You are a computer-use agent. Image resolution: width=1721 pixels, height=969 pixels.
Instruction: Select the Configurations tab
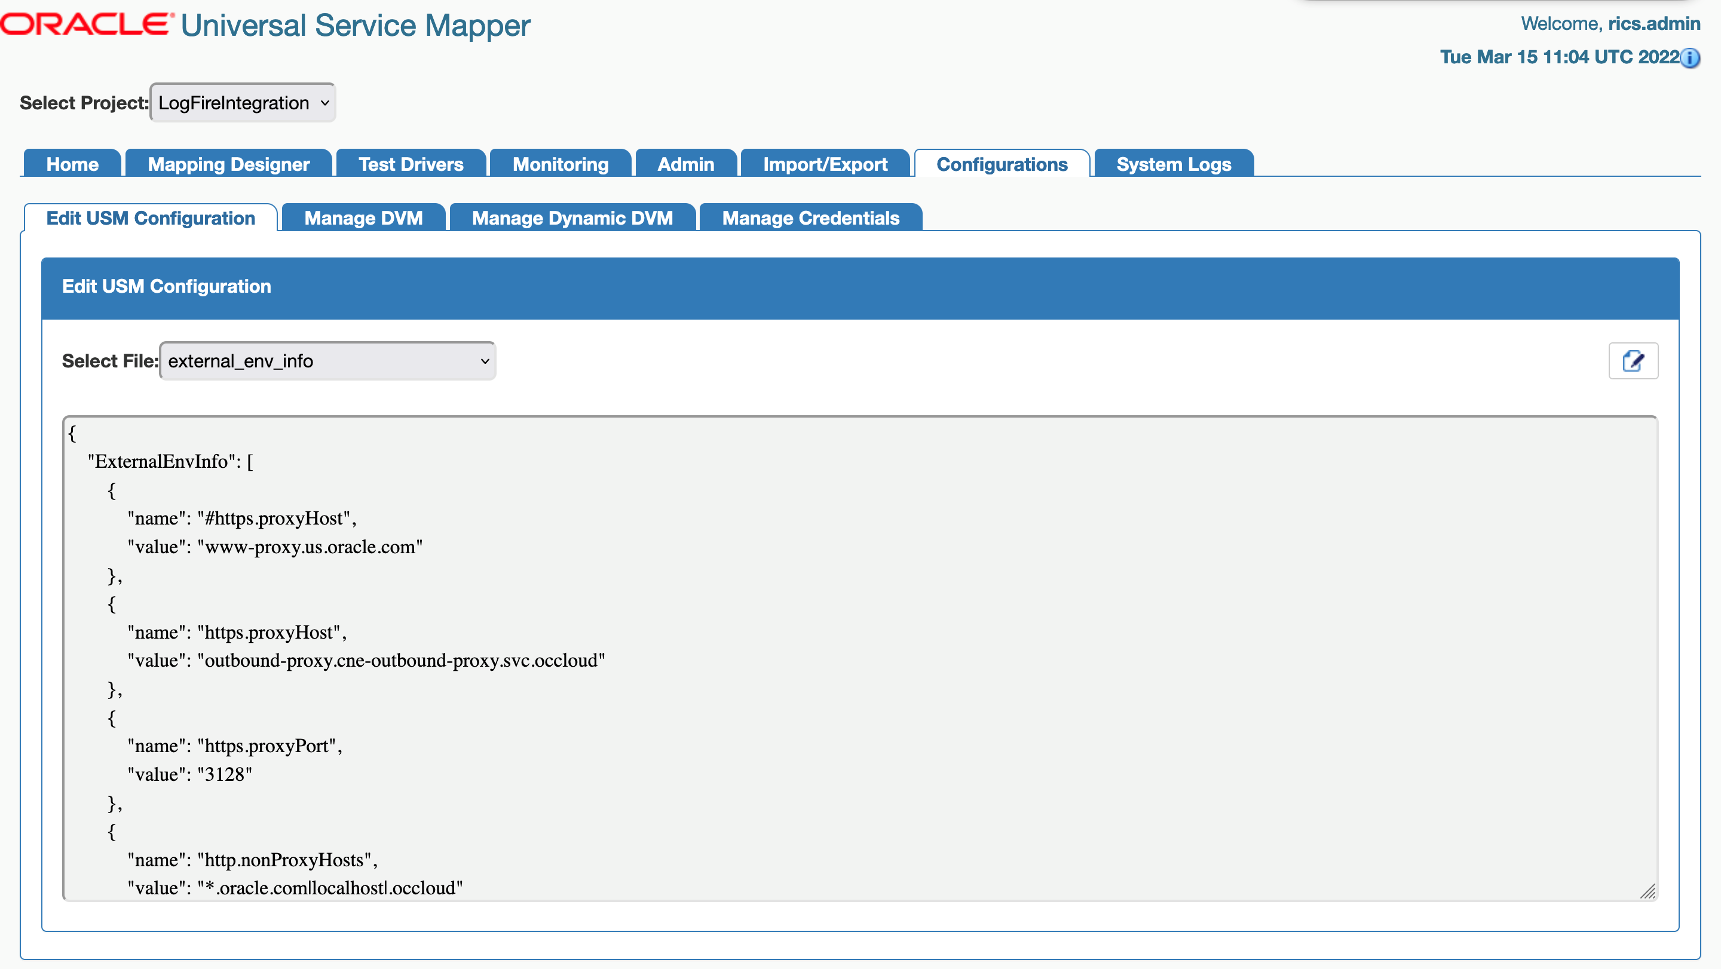coord(1001,164)
